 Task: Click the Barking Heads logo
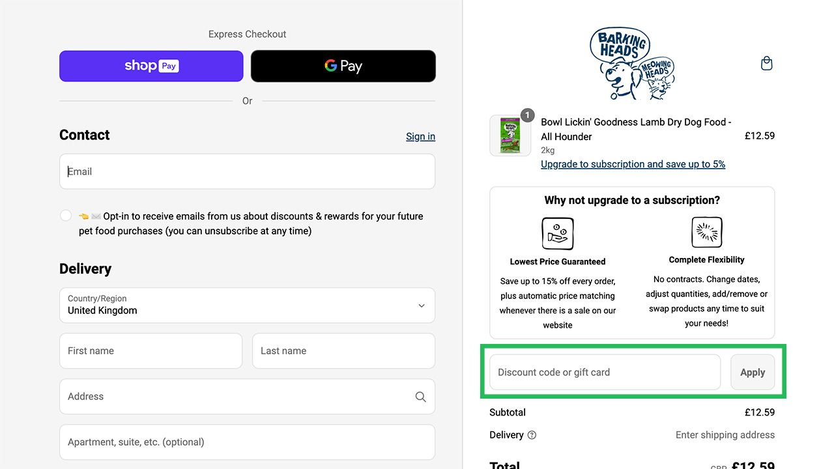pos(632,64)
